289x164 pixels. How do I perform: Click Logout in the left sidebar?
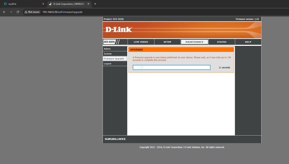point(115,64)
